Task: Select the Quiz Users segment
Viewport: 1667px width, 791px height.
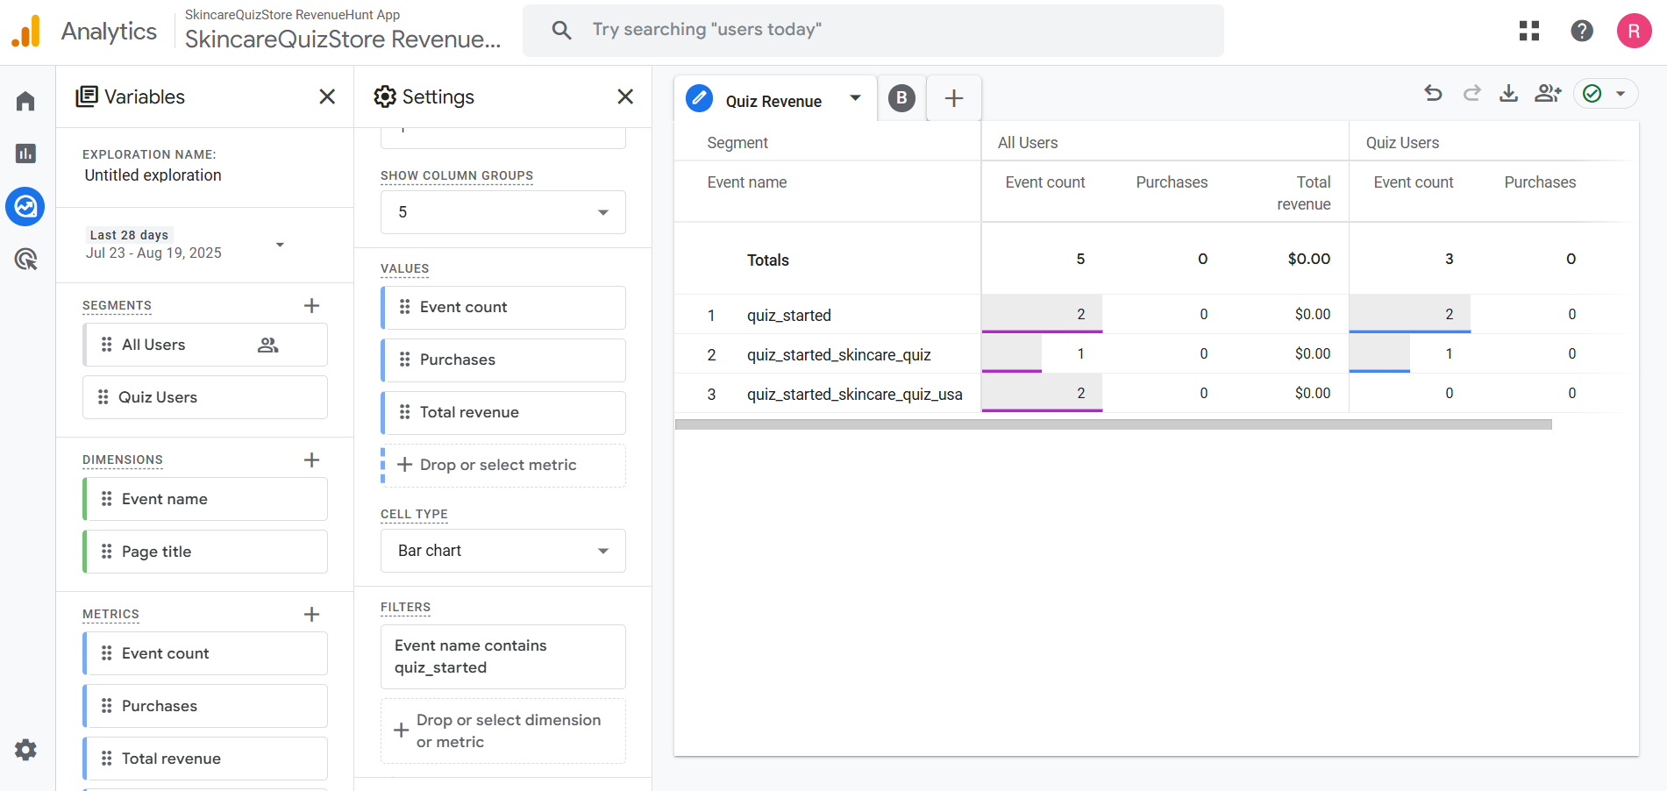Action: tap(205, 397)
